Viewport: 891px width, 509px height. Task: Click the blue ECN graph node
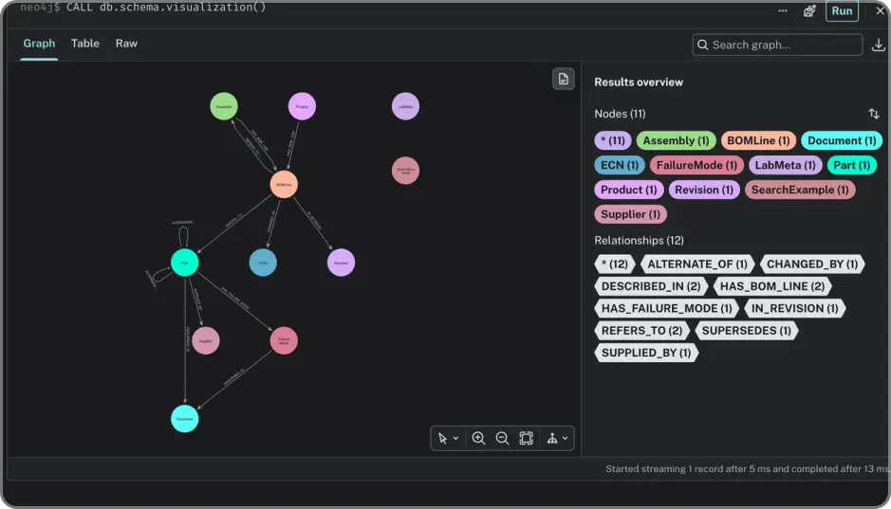pos(263,263)
